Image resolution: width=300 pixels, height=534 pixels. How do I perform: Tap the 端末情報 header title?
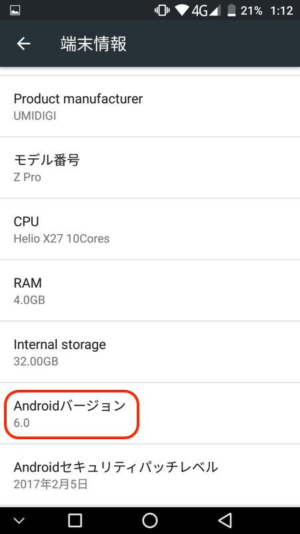[93, 44]
